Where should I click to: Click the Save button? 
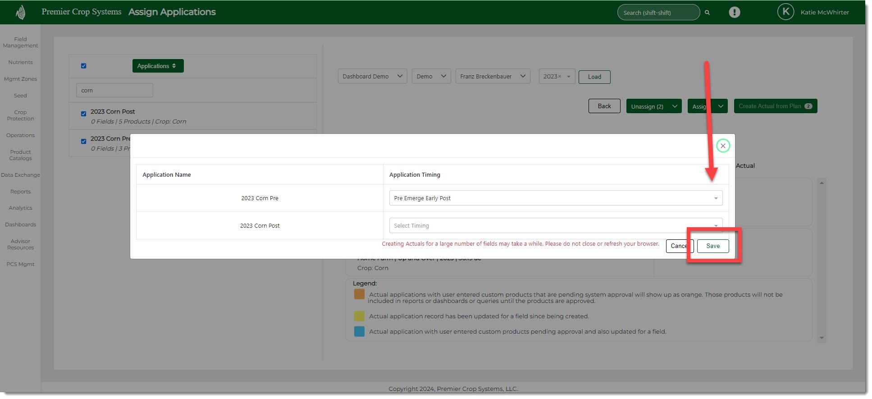coord(712,246)
